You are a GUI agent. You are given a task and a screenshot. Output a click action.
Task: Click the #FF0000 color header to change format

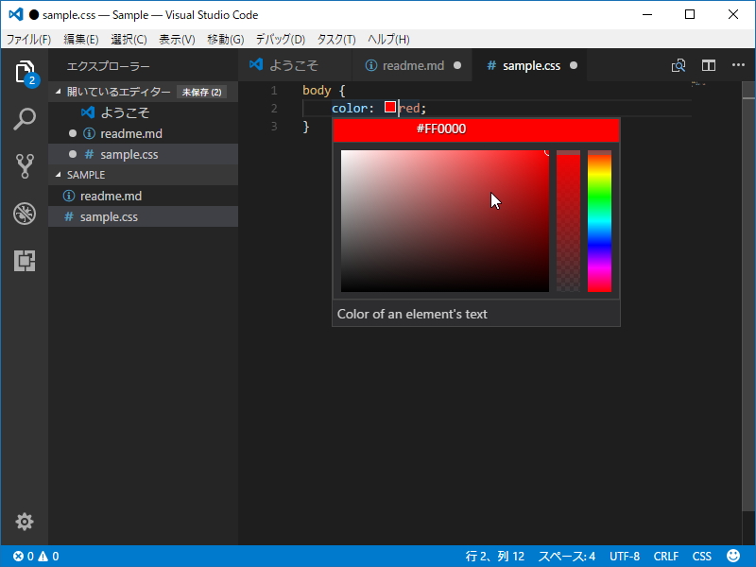(x=476, y=129)
